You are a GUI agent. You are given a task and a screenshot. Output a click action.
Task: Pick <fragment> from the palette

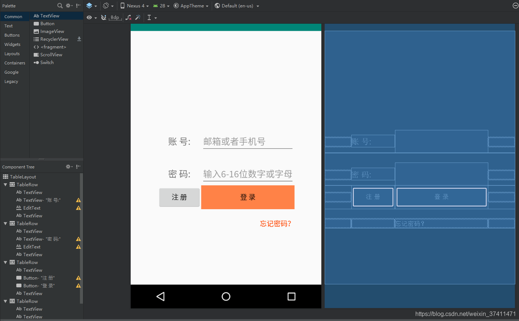56,47
